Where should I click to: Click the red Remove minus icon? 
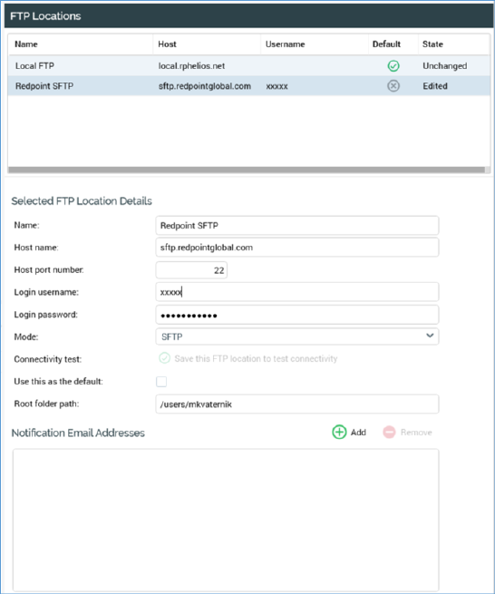pos(389,432)
